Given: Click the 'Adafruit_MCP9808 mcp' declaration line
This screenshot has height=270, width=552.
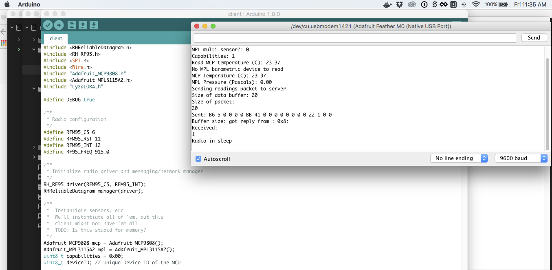Looking at the screenshot, I should coord(103,243).
